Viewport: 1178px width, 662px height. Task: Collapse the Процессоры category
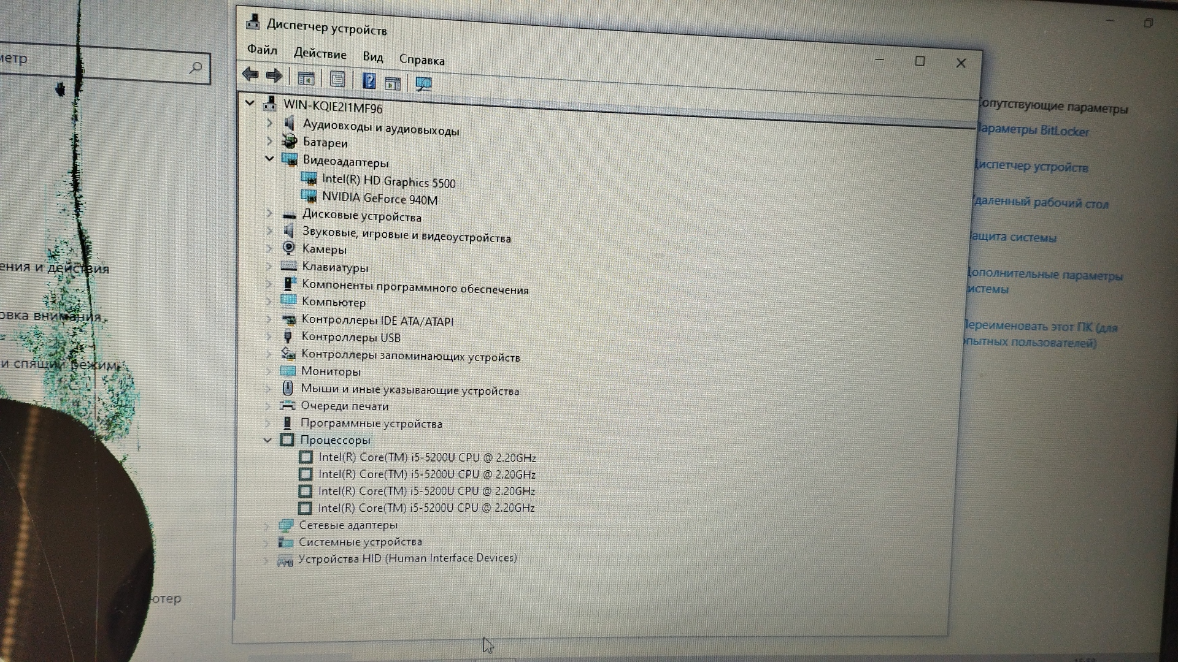(x=267, y=440)
